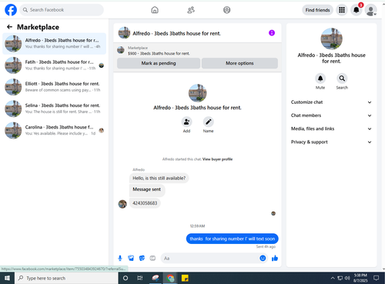The image size is (385, 284).
Task: Expand Media, files and links section
Action: tap(331, 129)
